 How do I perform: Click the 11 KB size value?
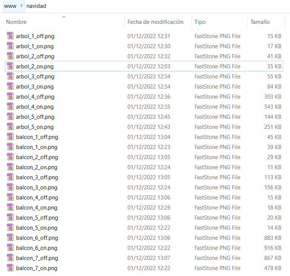pos(274,167)
